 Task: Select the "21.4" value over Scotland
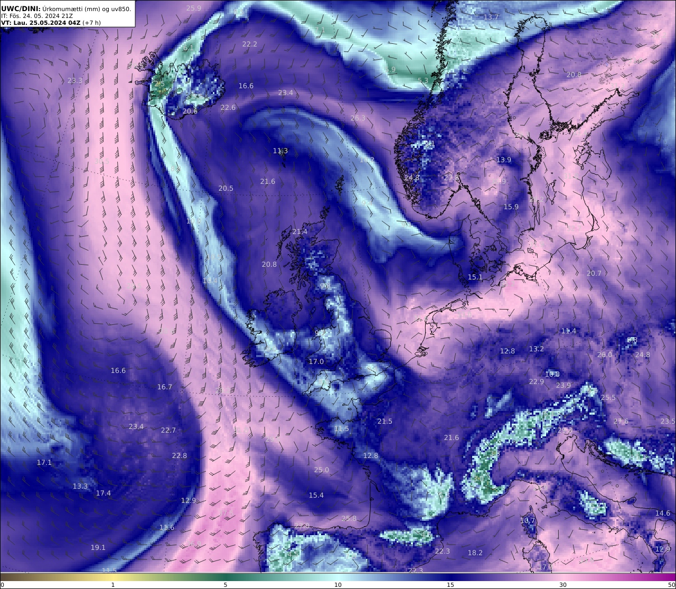tap(300, 231)
